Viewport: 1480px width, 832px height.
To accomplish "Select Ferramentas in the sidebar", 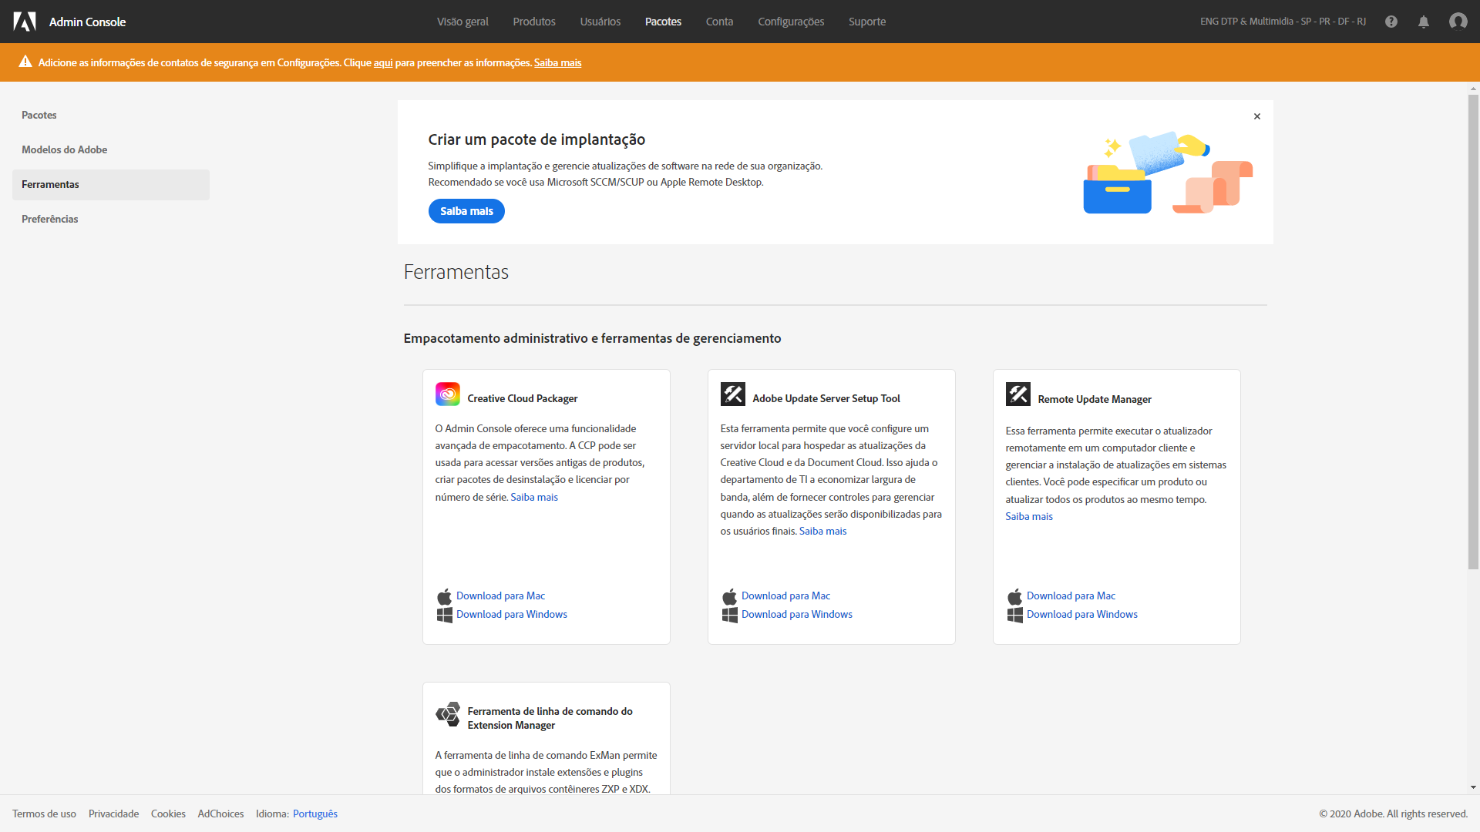I will click(111, 185).
